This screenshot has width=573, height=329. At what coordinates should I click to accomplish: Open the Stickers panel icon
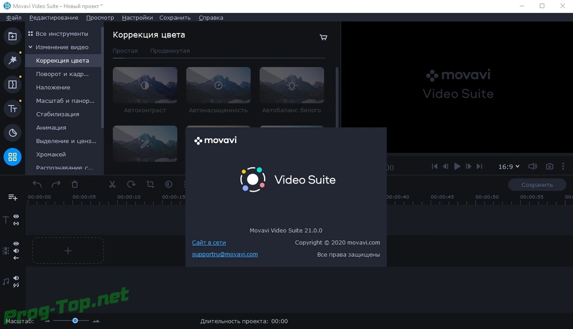tap(12, 133)
